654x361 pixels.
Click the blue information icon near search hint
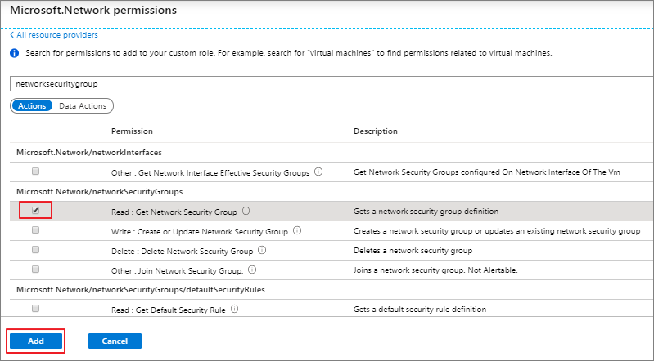[x=15, y=53]
